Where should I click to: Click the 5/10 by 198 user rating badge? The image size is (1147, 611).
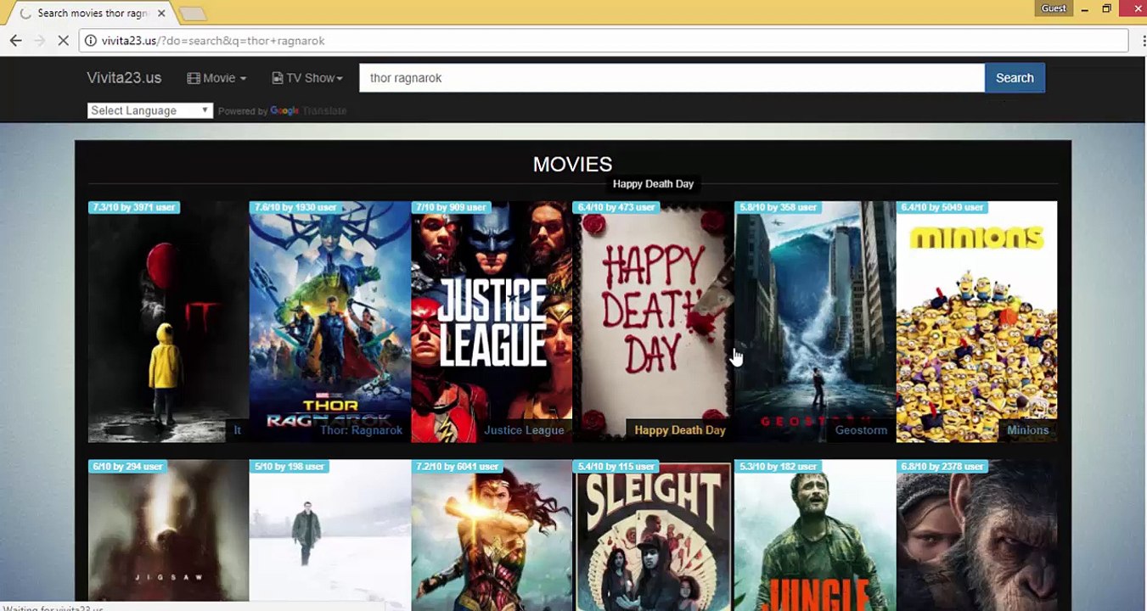click(290, 466)
